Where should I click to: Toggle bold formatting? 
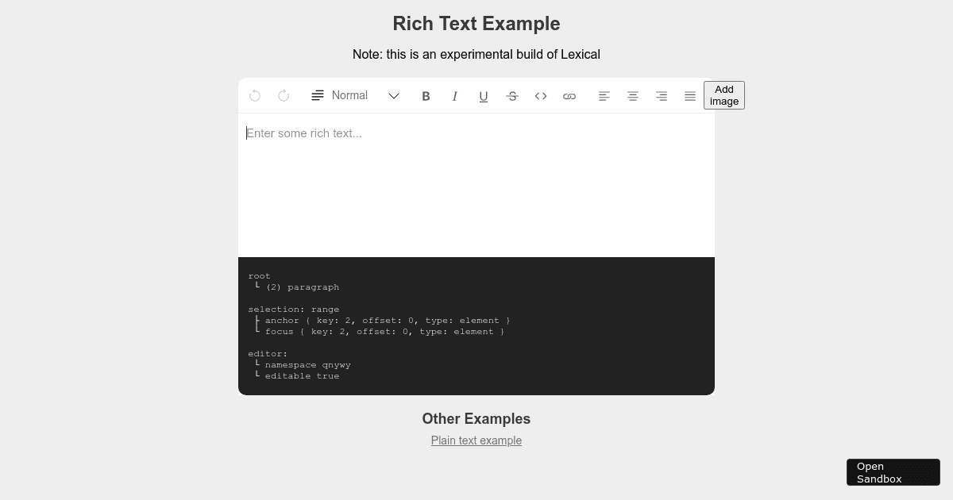[426, 95]
